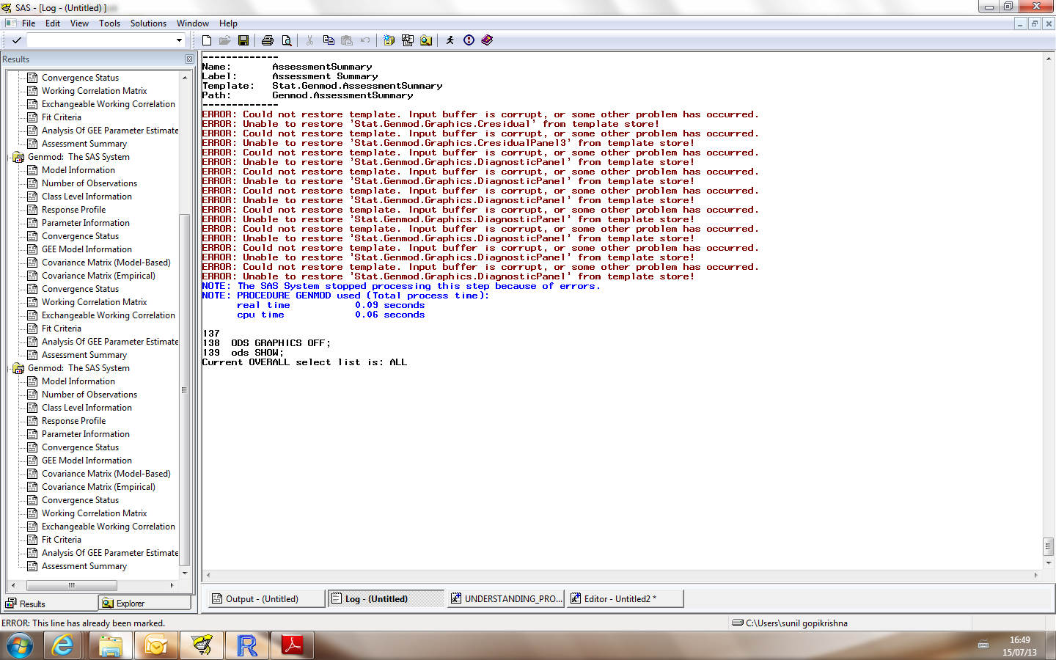Click the Results tree scroll-down arrow
Screen dimensions: 1056x660
185,573
